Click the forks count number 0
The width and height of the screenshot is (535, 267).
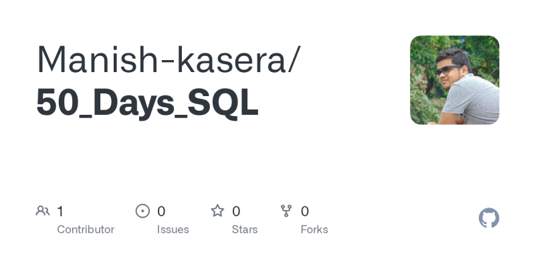[305, 211]
